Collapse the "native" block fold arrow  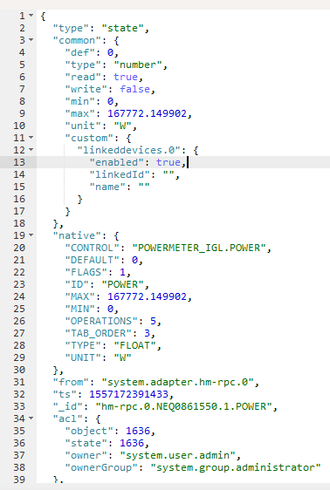[31, 235]
